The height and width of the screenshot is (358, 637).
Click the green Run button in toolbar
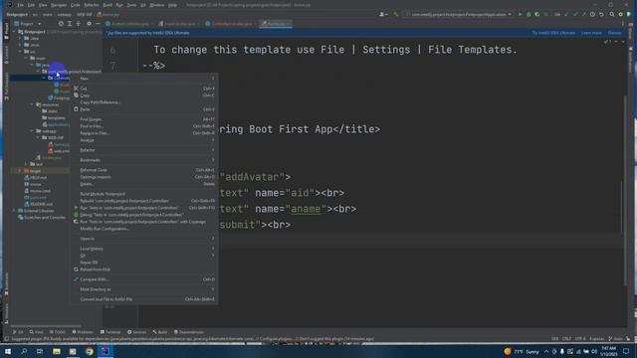pos(520,14)
